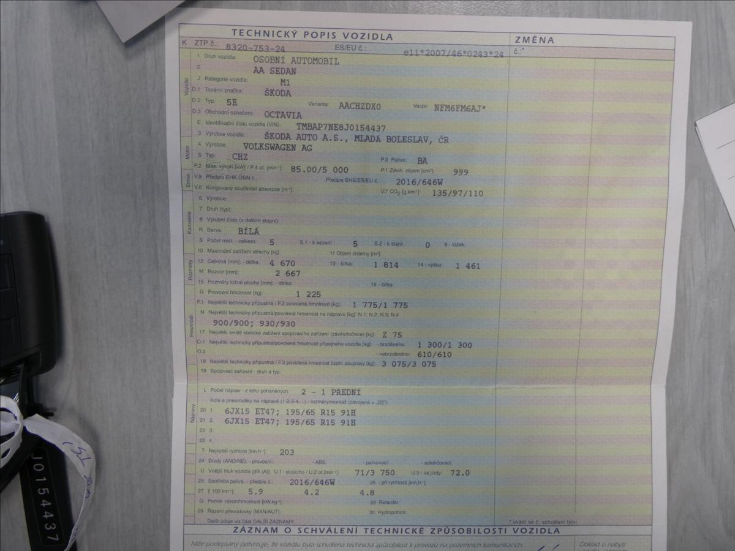Screen dimensions: 735x551
Task: Select the height value 1 461
Action: (x=468, y=266)
